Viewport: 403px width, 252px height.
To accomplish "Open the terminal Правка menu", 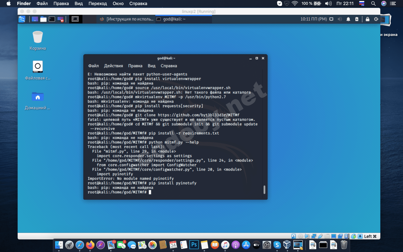I will tap(135, 66).
